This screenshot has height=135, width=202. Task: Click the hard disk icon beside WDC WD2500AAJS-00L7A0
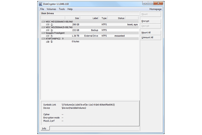pos(43,27)
